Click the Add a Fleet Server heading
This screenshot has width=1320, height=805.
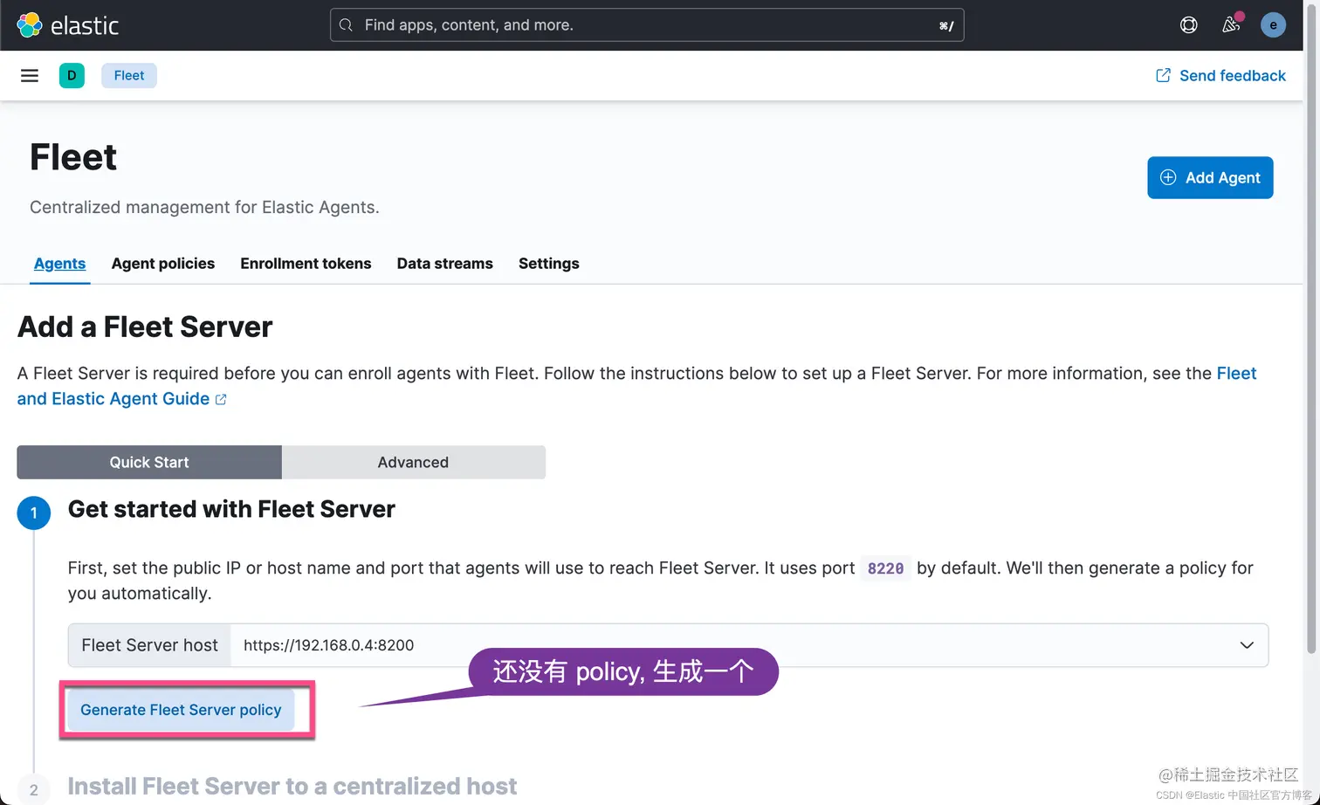[145, 327]
